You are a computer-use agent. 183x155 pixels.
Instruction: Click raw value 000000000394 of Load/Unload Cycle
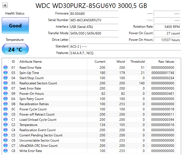coord(163,120)
